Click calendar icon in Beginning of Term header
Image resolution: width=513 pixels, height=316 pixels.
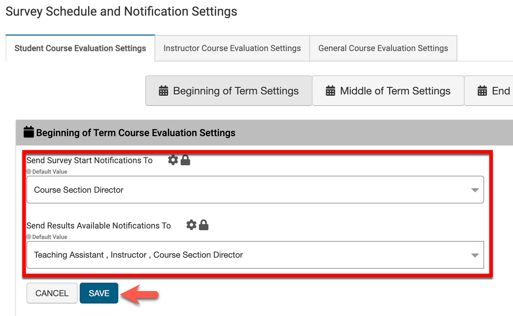click(x=29, y=132)
